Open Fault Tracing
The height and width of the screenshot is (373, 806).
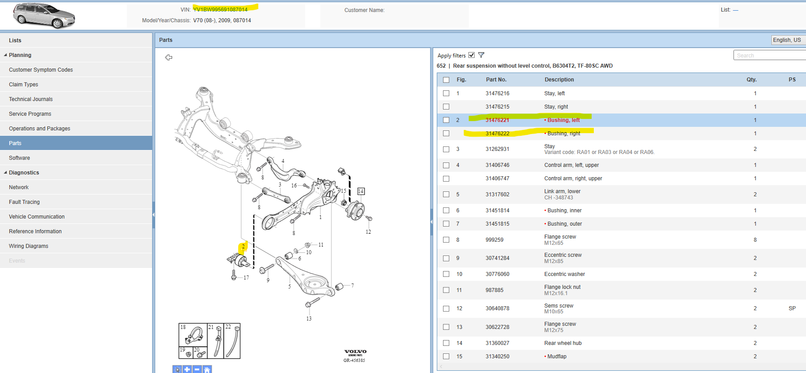pyautogui.click(x=76, y=202)
